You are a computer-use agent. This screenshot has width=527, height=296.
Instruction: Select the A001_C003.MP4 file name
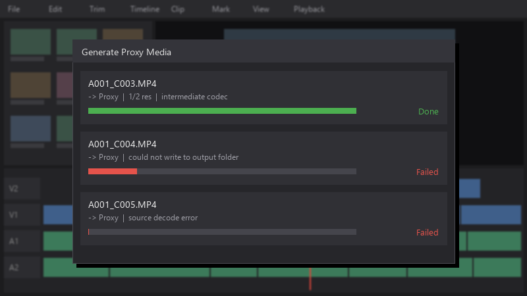point(123,84)
